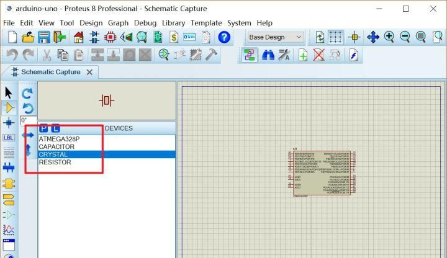Open the Template menu
The width and height of the screenshot is (447, 258).
pos(206,23)
